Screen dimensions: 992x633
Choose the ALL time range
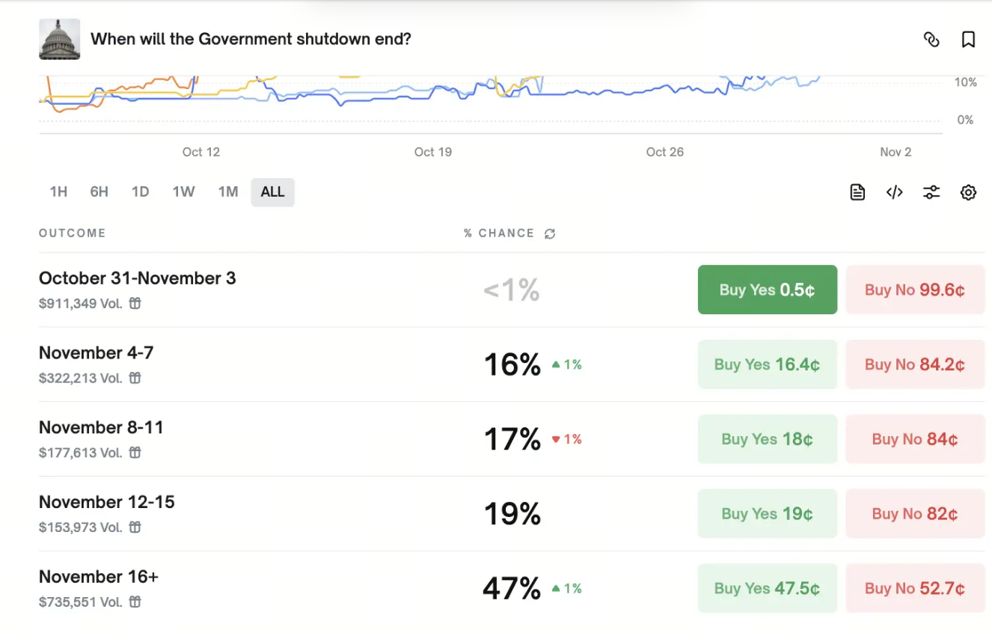click(272, 192)
